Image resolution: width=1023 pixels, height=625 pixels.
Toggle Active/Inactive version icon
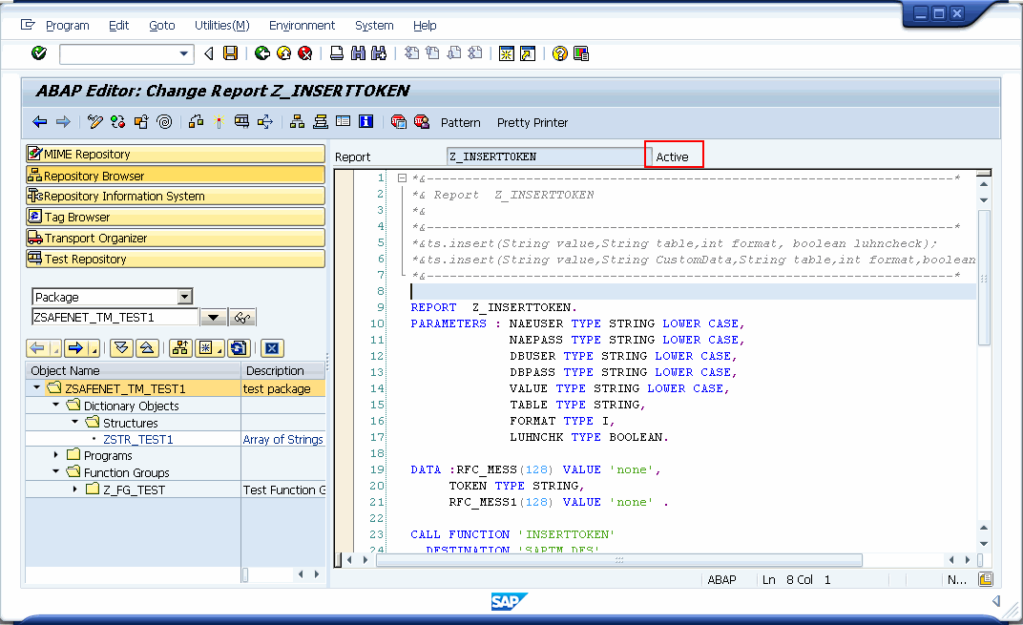tap(118, 122)
